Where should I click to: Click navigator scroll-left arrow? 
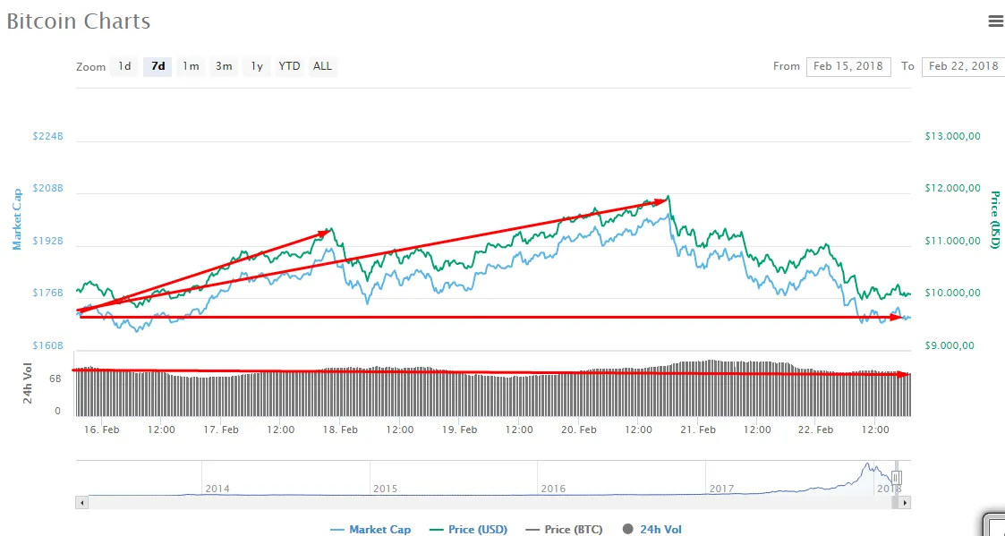coord(81,503)
